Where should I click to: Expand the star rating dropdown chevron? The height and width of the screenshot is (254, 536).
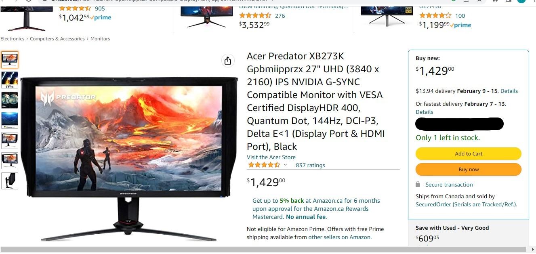click(285, 165)
